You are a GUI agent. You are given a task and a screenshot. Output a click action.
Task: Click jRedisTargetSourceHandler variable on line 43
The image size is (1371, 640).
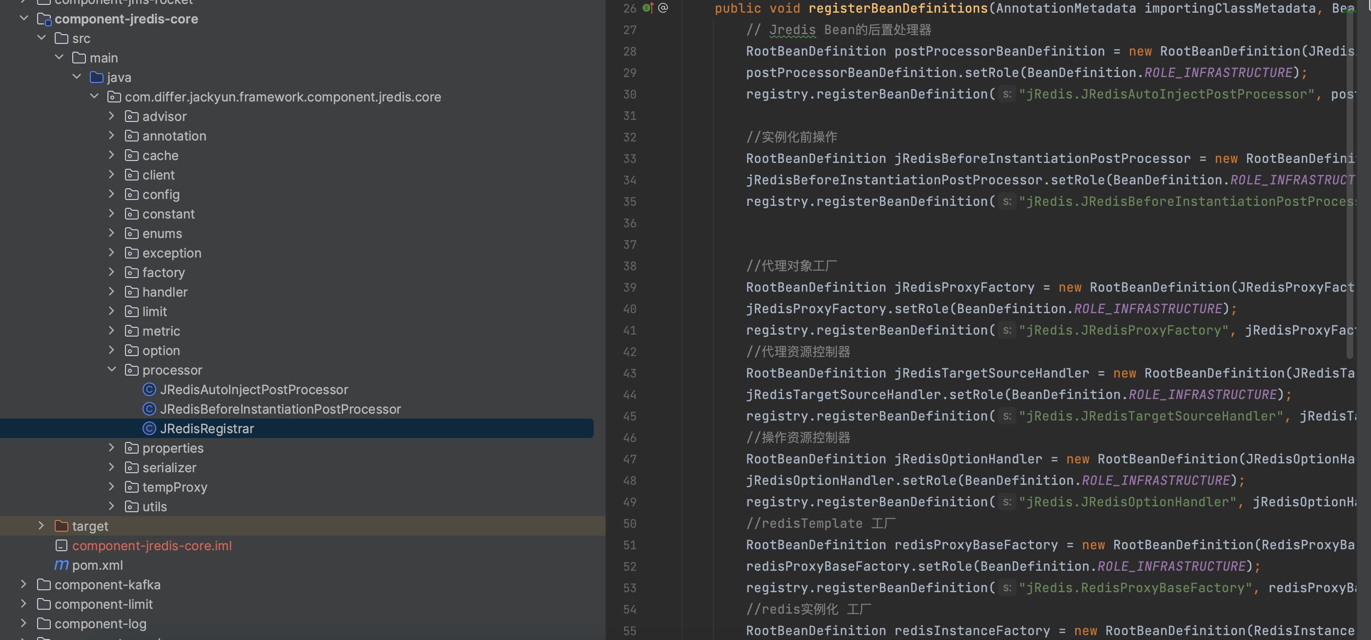coord(992,374)
